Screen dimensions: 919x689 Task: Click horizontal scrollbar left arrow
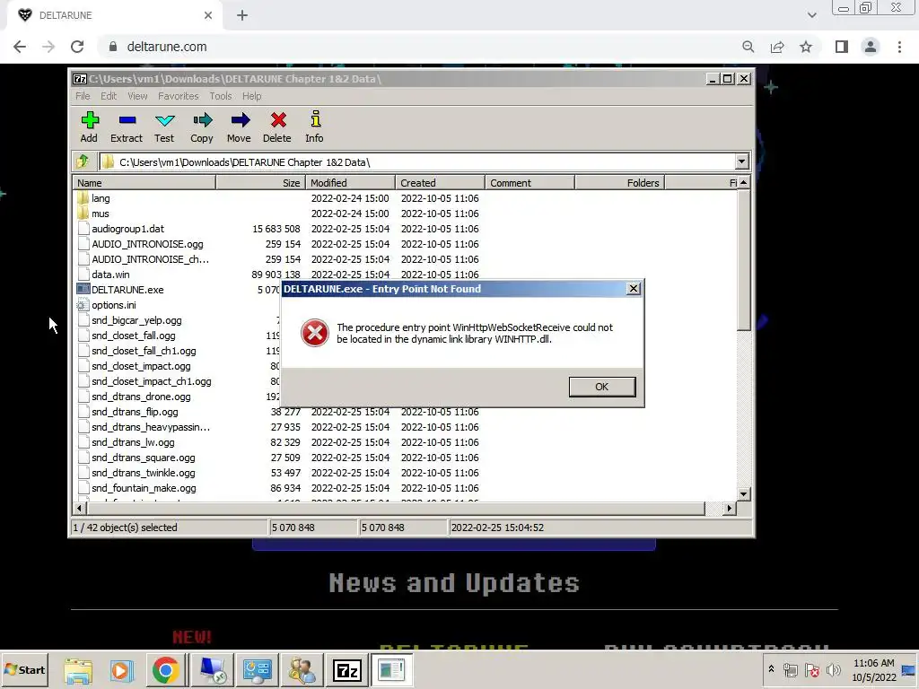coord(80,508)
